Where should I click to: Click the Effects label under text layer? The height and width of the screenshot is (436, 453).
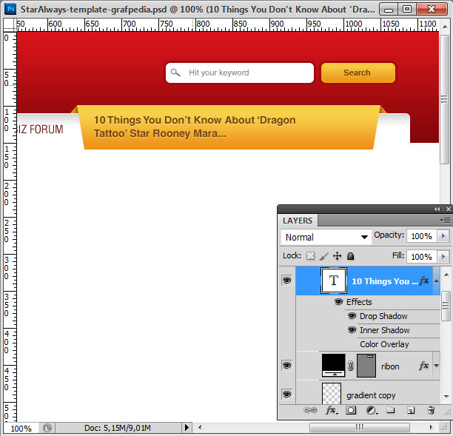[x=359, y=302]
